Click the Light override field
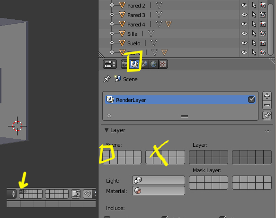Screen dimensions: 276x218 (159, 180)
